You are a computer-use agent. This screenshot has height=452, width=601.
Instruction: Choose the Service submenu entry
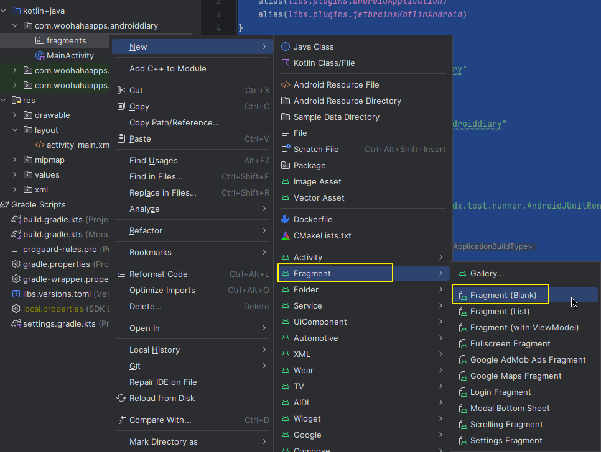[363, 305]
